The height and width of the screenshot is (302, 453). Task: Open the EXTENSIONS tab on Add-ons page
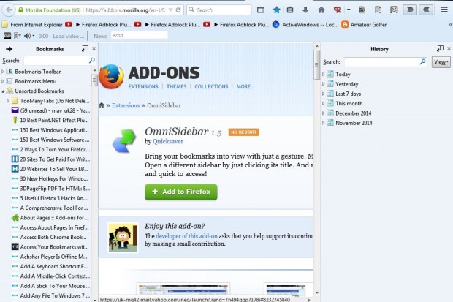tap(143, 86)
